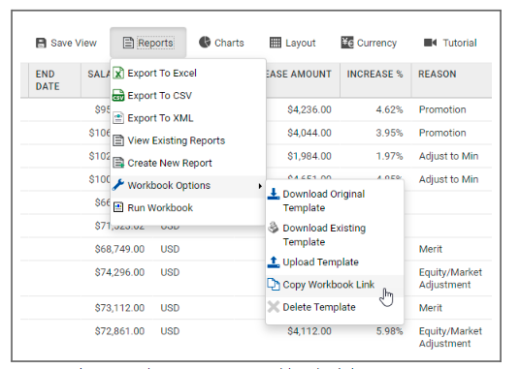Click the $4,112.00 increase amount cell
Image resolution: width=520 pixels, height=369 pixels.
click(309, 331)
